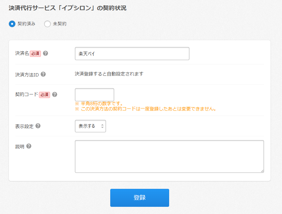Click the 必須 badge beside 決済名
Screen dimensions: 282x214
click(x=35, y=54)
